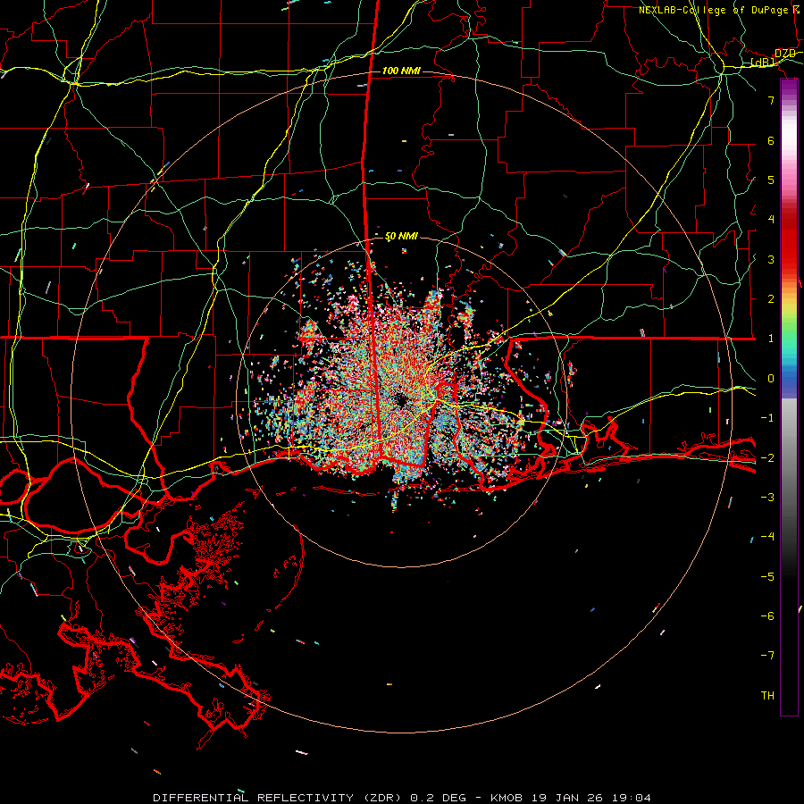Click the '100 NMI' range ring label
Image resolution: width=804 pixels, height=804 pixels.
401,71
